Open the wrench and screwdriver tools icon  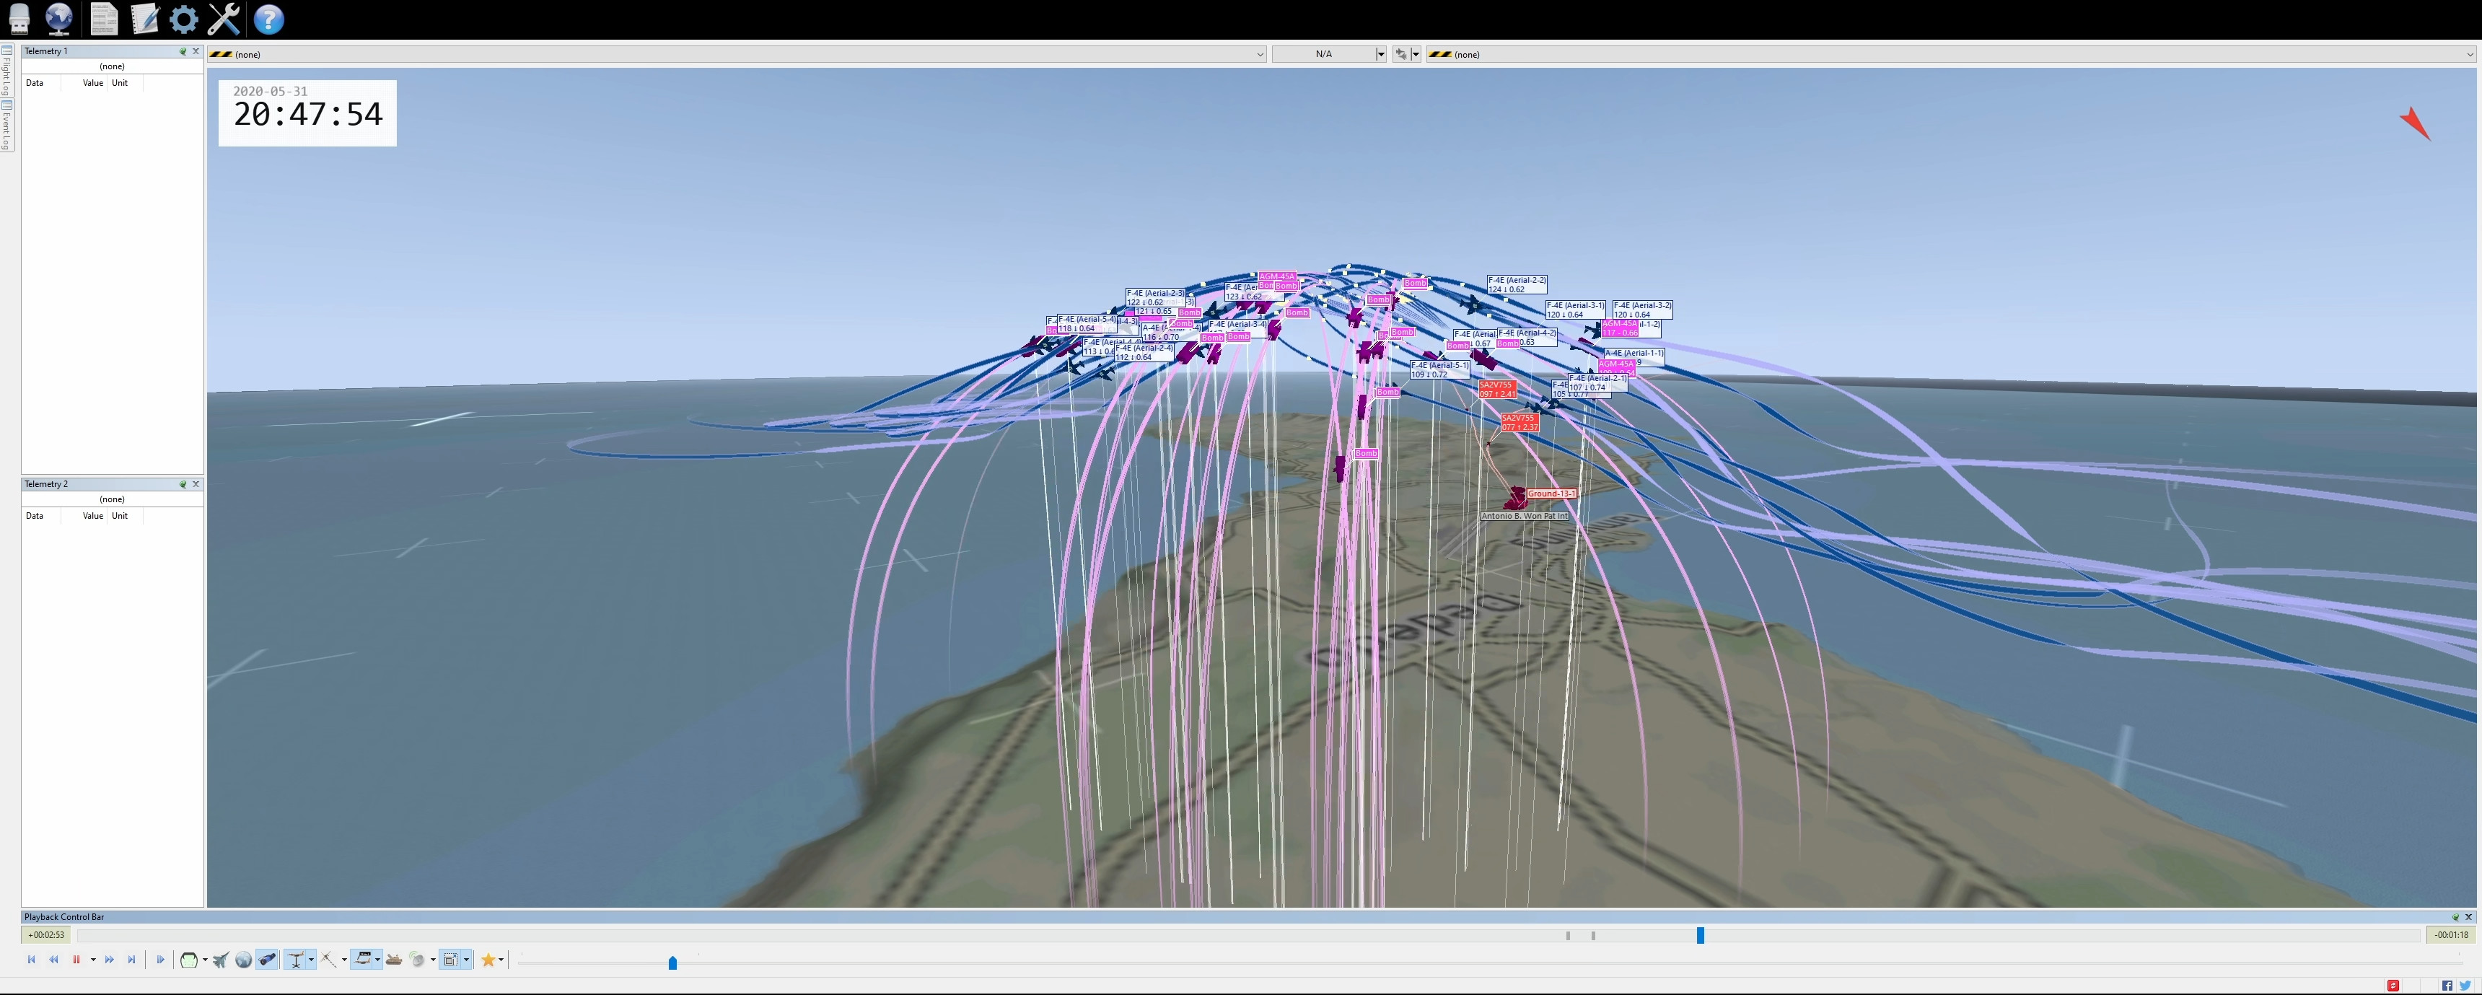224,18
